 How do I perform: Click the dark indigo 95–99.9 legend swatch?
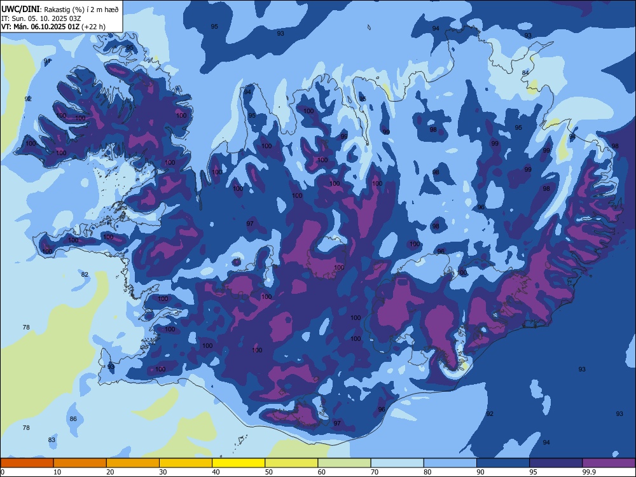[x=556, y=463]
